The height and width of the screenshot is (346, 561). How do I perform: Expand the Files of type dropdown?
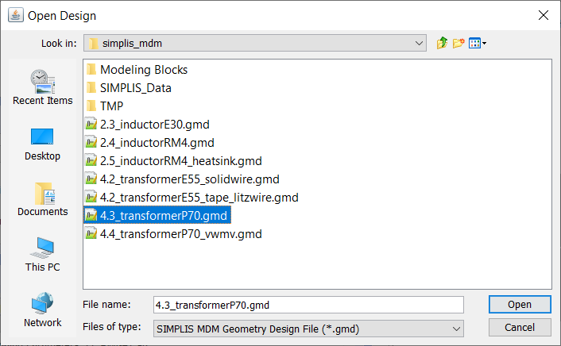tap(456, 328)
